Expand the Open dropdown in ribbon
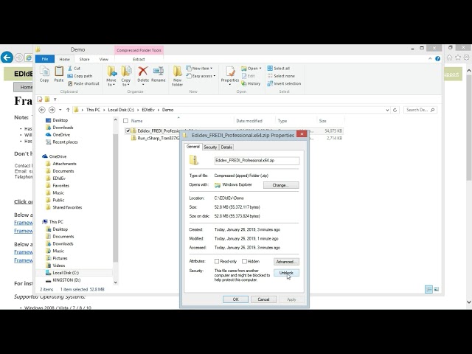This screenshot has width=472, height=354. (260, 69)
